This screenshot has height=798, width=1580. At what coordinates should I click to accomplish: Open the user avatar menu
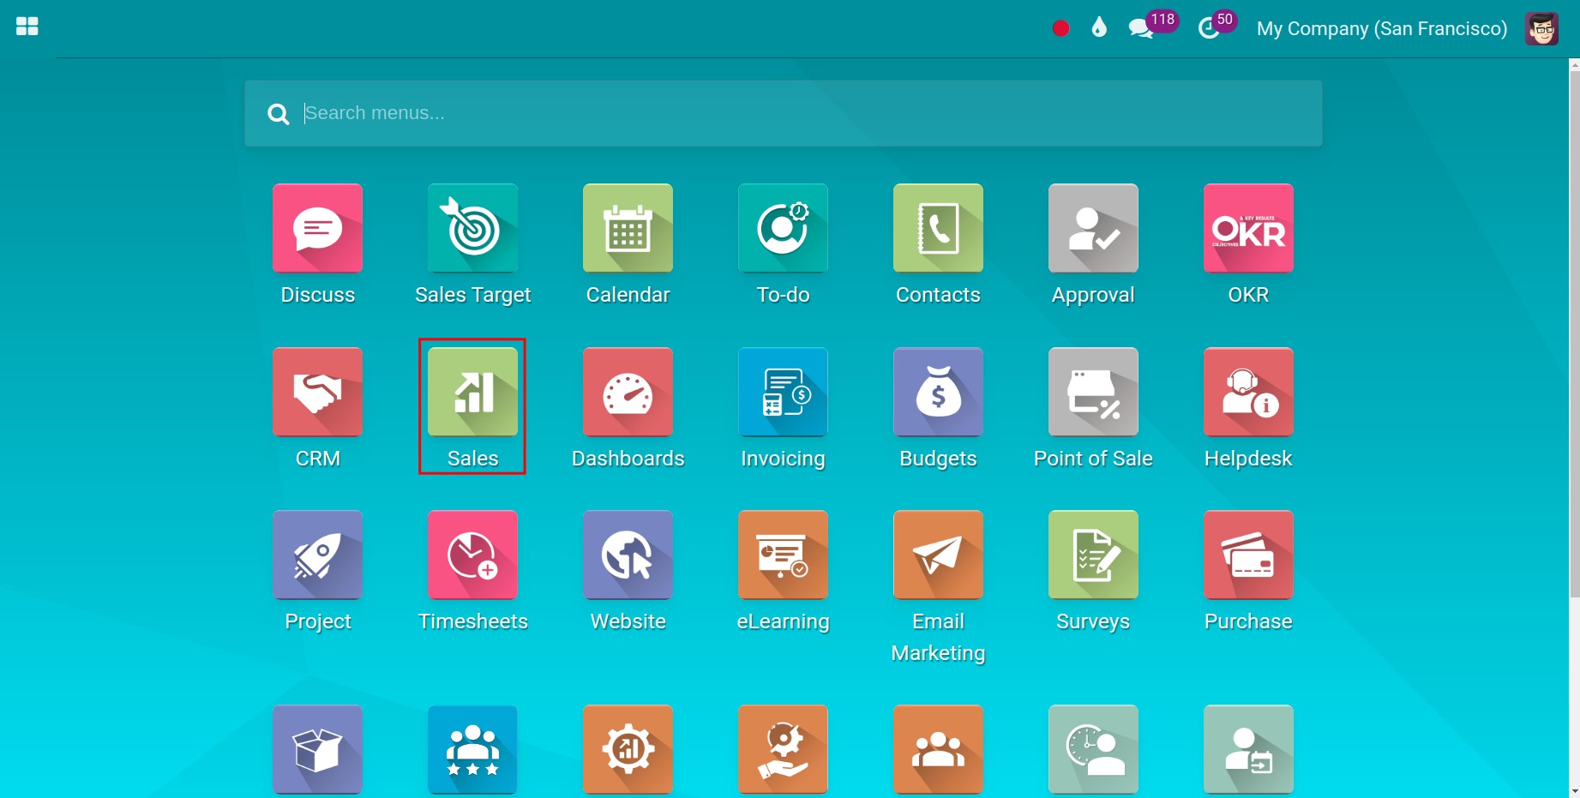pyautogui.click(x=1541, y=28)
